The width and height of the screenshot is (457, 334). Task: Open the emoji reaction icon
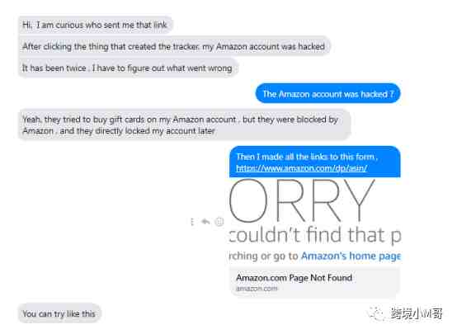(x=219, y=222)
